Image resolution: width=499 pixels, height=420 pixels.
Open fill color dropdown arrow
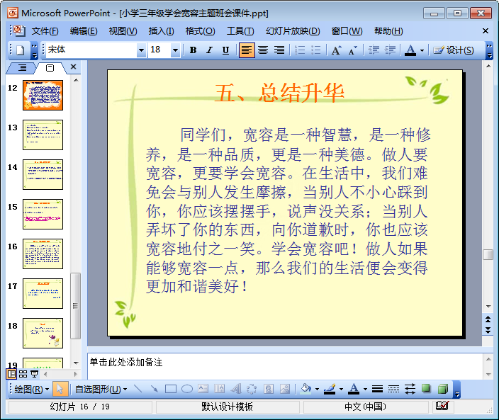[x=317, y=389]
